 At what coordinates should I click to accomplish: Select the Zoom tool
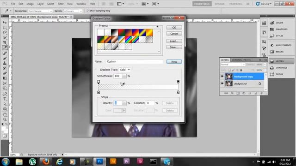(5, 119)
